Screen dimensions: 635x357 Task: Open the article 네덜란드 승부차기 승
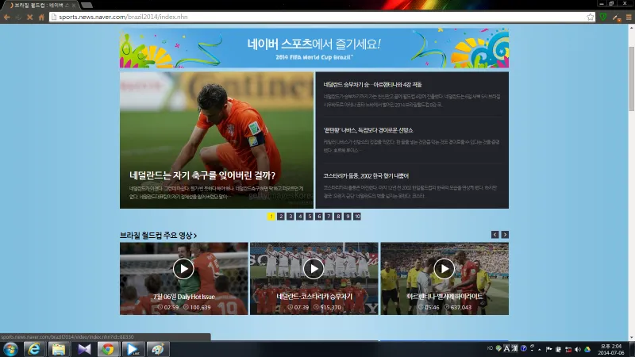(x=372, y=85)
